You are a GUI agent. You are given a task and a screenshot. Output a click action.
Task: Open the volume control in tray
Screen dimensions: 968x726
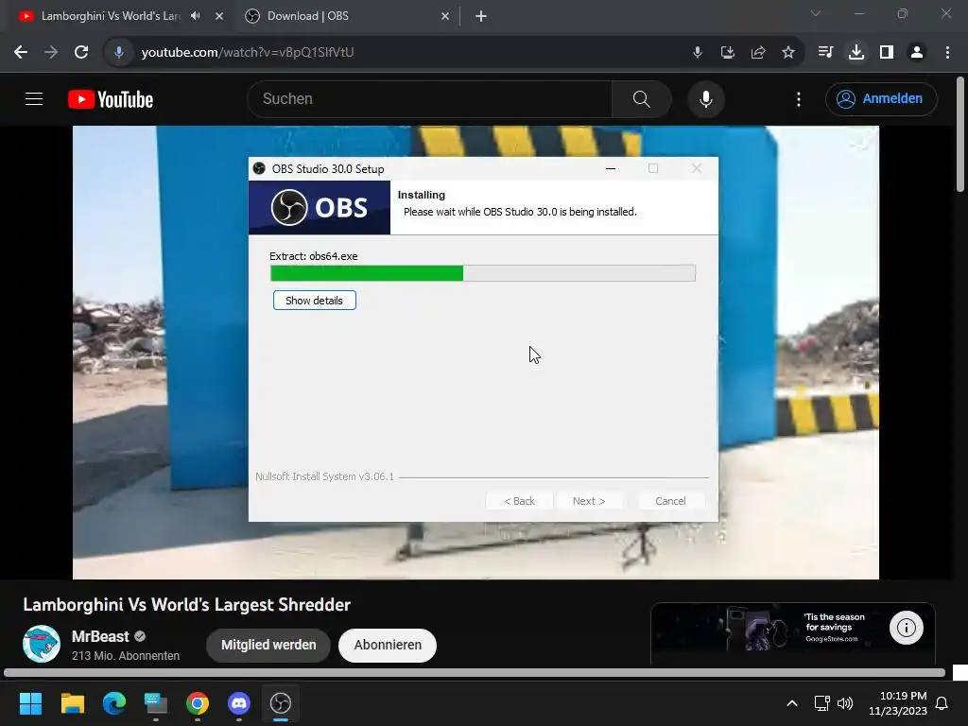[x=845, y=703]
